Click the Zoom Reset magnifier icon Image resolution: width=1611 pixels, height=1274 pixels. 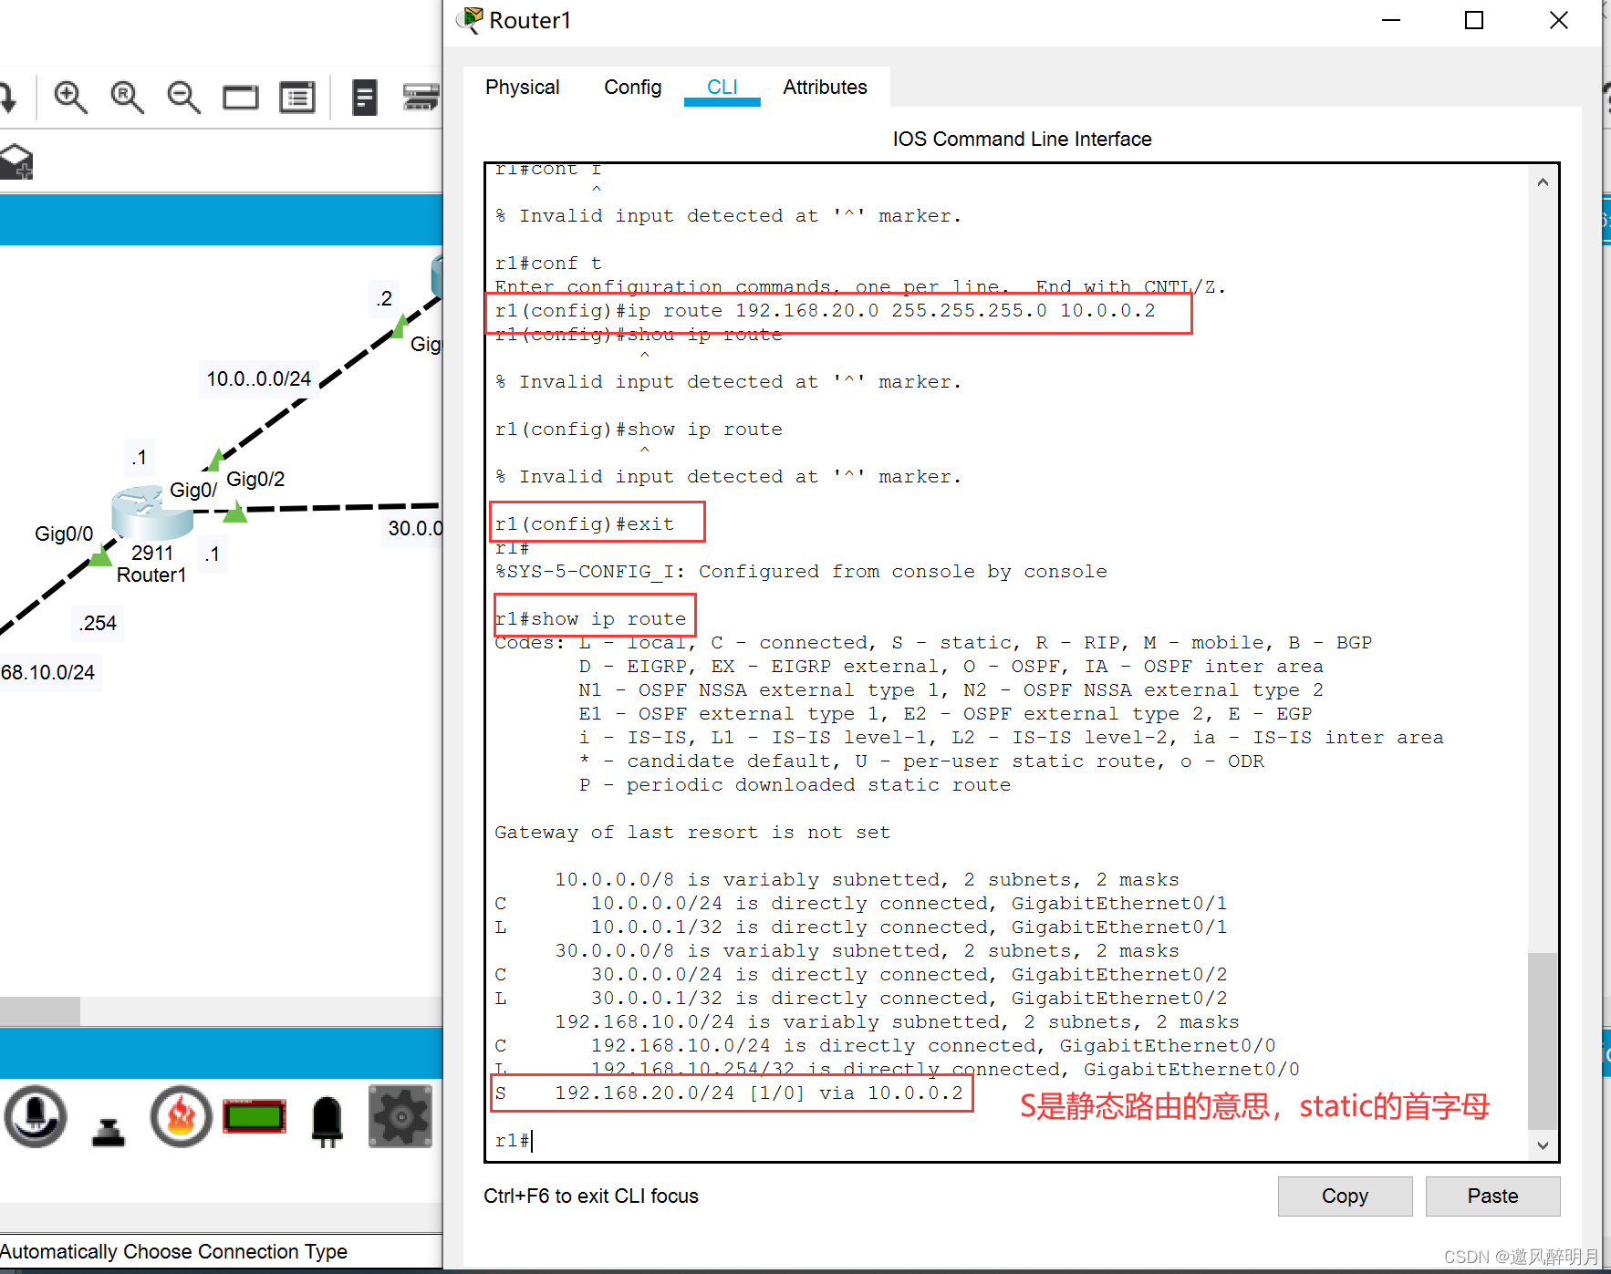point(127,97)
